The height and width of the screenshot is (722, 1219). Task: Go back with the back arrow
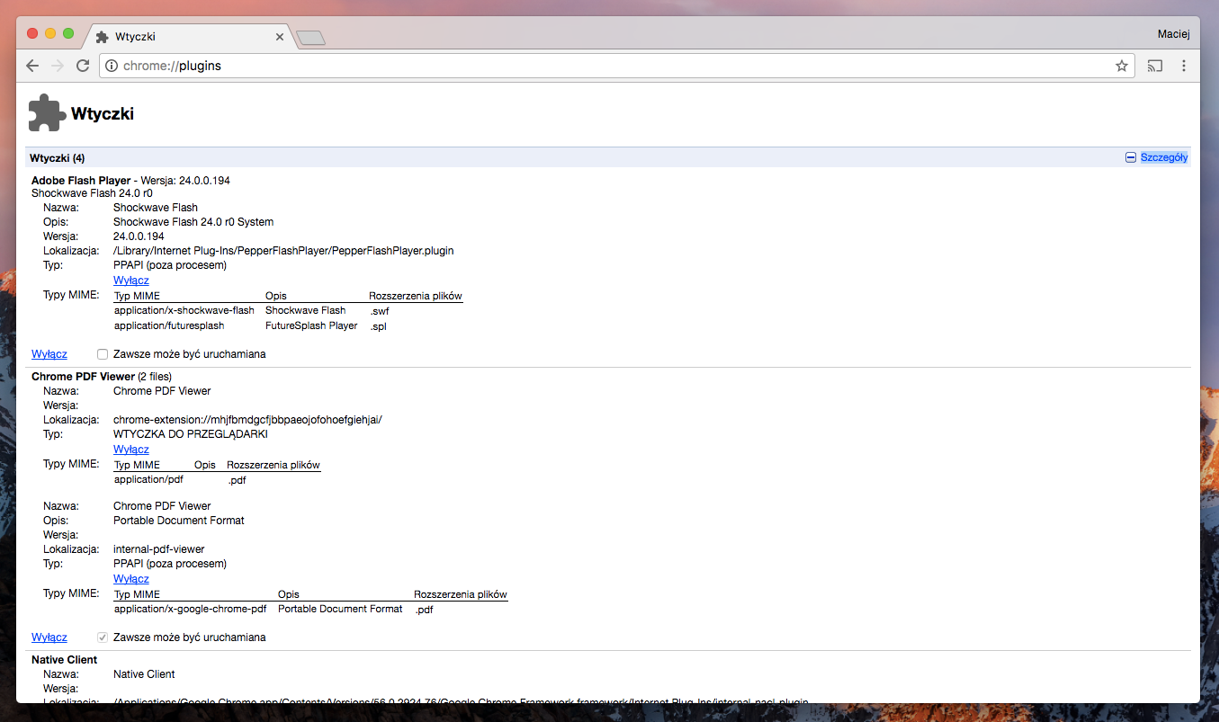pyautogui.click(x=32, y=66)
